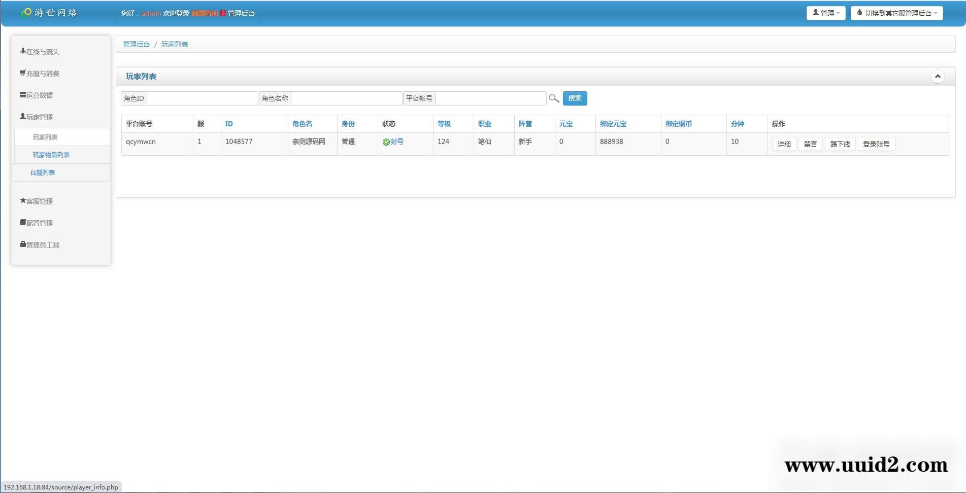Click in the 角色ID input field

tap(202, 98)
